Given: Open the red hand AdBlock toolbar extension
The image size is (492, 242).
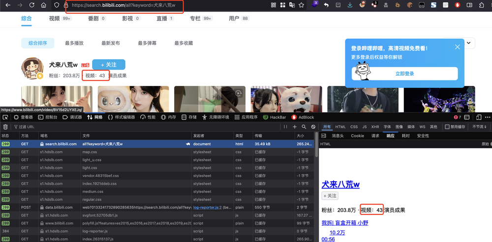Looking at the screenshot, I should [x=458, y=5].
